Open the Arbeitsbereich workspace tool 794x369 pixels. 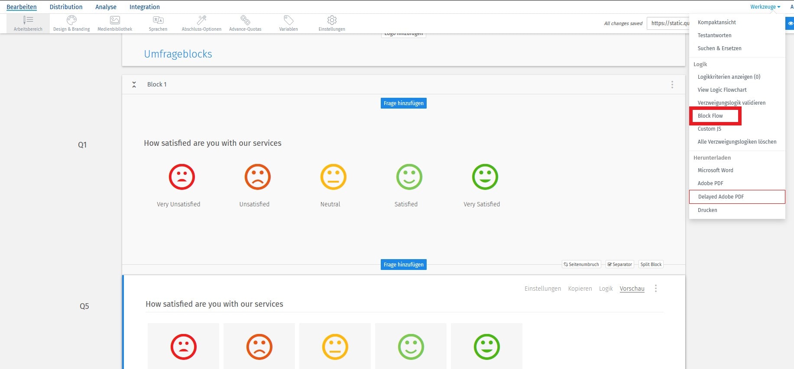tap(28, 23)
